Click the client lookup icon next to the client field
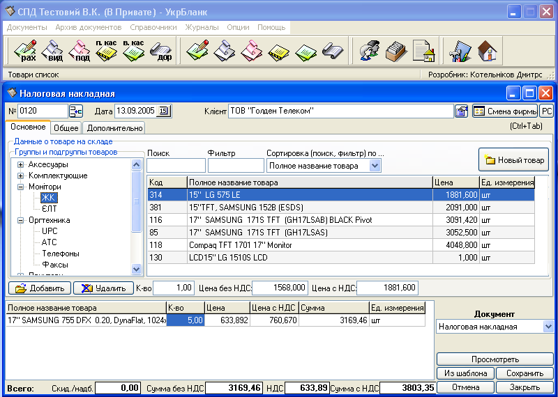The width and height of the screenshot is (558, 397). coord(461,111)
